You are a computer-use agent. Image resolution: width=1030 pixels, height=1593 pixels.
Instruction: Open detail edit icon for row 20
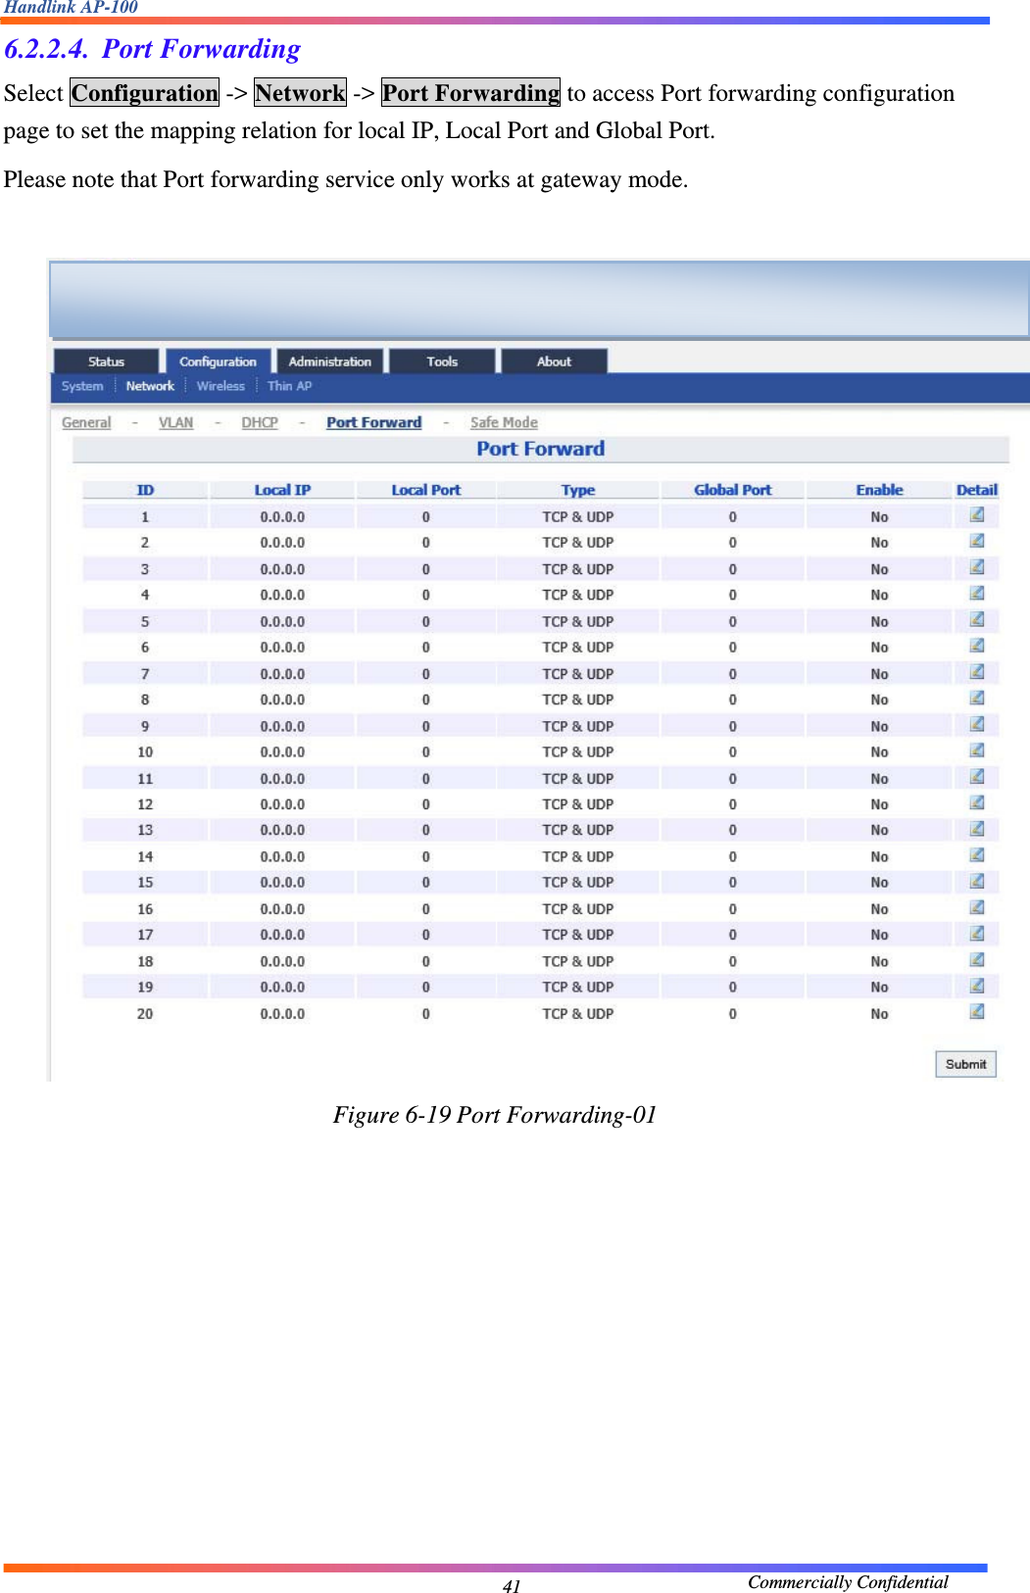(x=977, y=1012)
